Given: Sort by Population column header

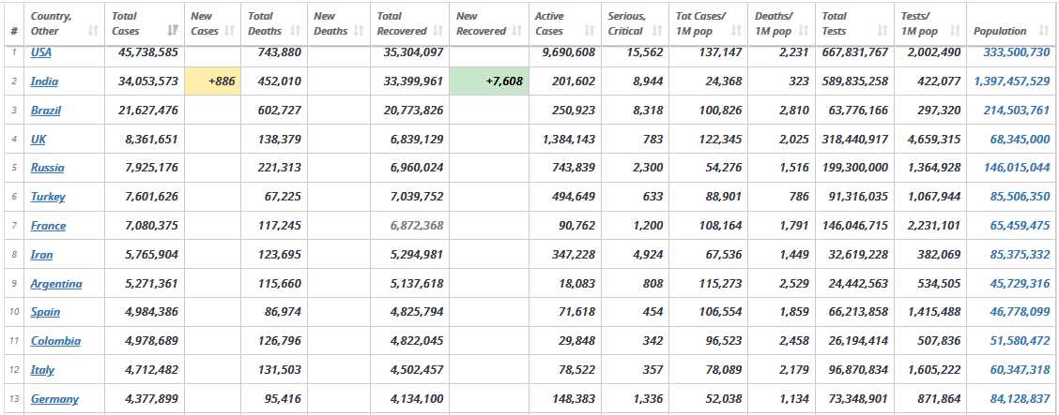Looking at the screenshot, I should pos(1010,23).
